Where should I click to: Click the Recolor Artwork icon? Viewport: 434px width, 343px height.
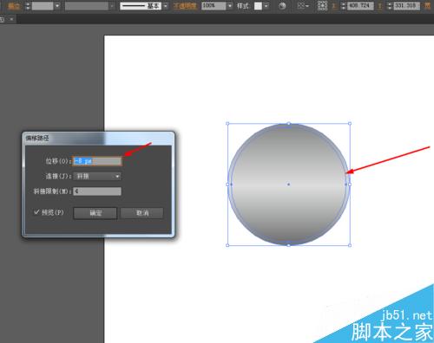click(x=282, y=6)
